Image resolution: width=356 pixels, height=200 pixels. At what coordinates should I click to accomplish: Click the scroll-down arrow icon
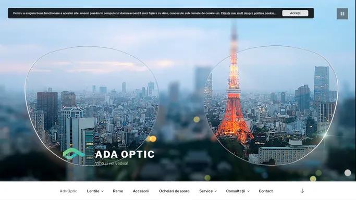click(x=302, y=191)
